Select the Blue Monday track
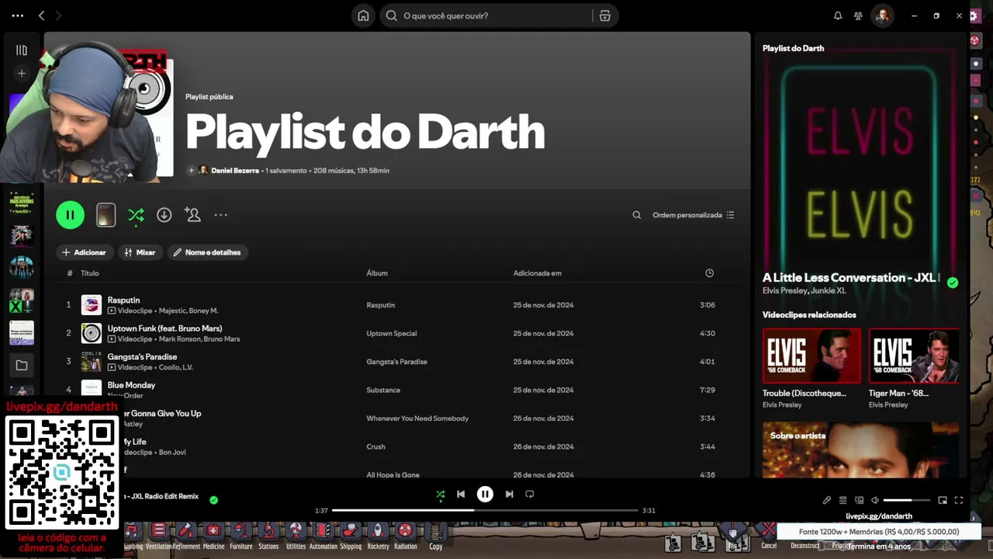The height and width of the screenshot is (559, 993). click(x=131, y=385)
